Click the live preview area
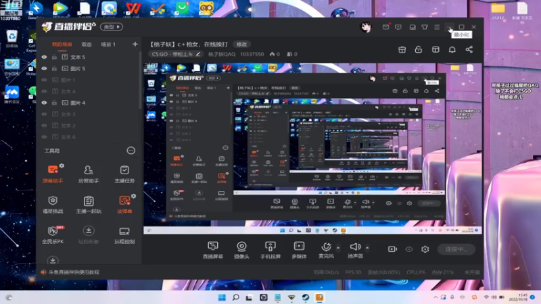The image size is (541, 304). (x=312, y=149)
